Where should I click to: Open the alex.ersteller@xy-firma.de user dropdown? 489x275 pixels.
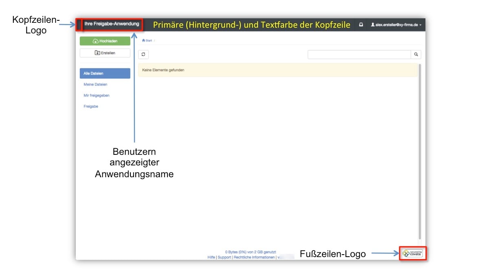[396, 25]
